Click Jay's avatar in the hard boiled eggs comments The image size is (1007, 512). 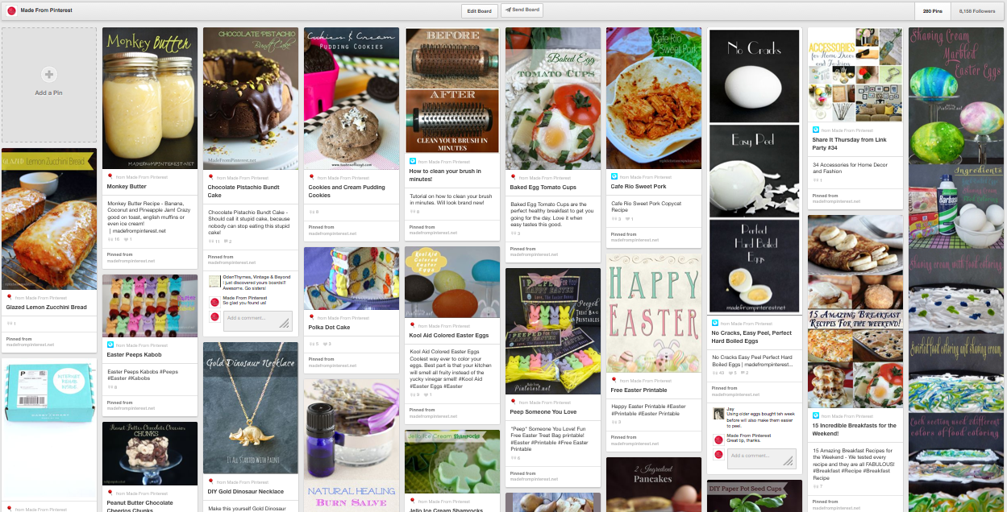(718, 414)
